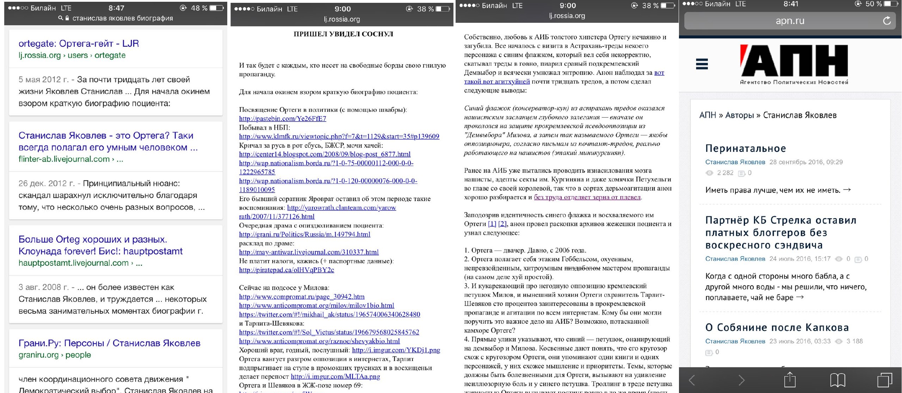Click the breadcrumb lj.rossia.org › users › ortegate
Screen dimensions: 902x393
72,55
